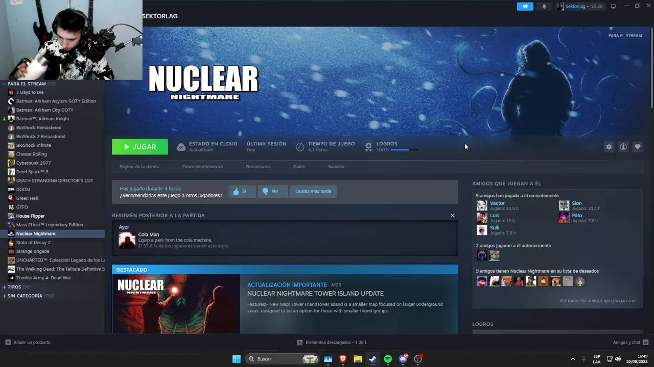Open the Guías tab
Image resolution: width=654 pixels, height=367 pixels.
click(x=299, y=167)
